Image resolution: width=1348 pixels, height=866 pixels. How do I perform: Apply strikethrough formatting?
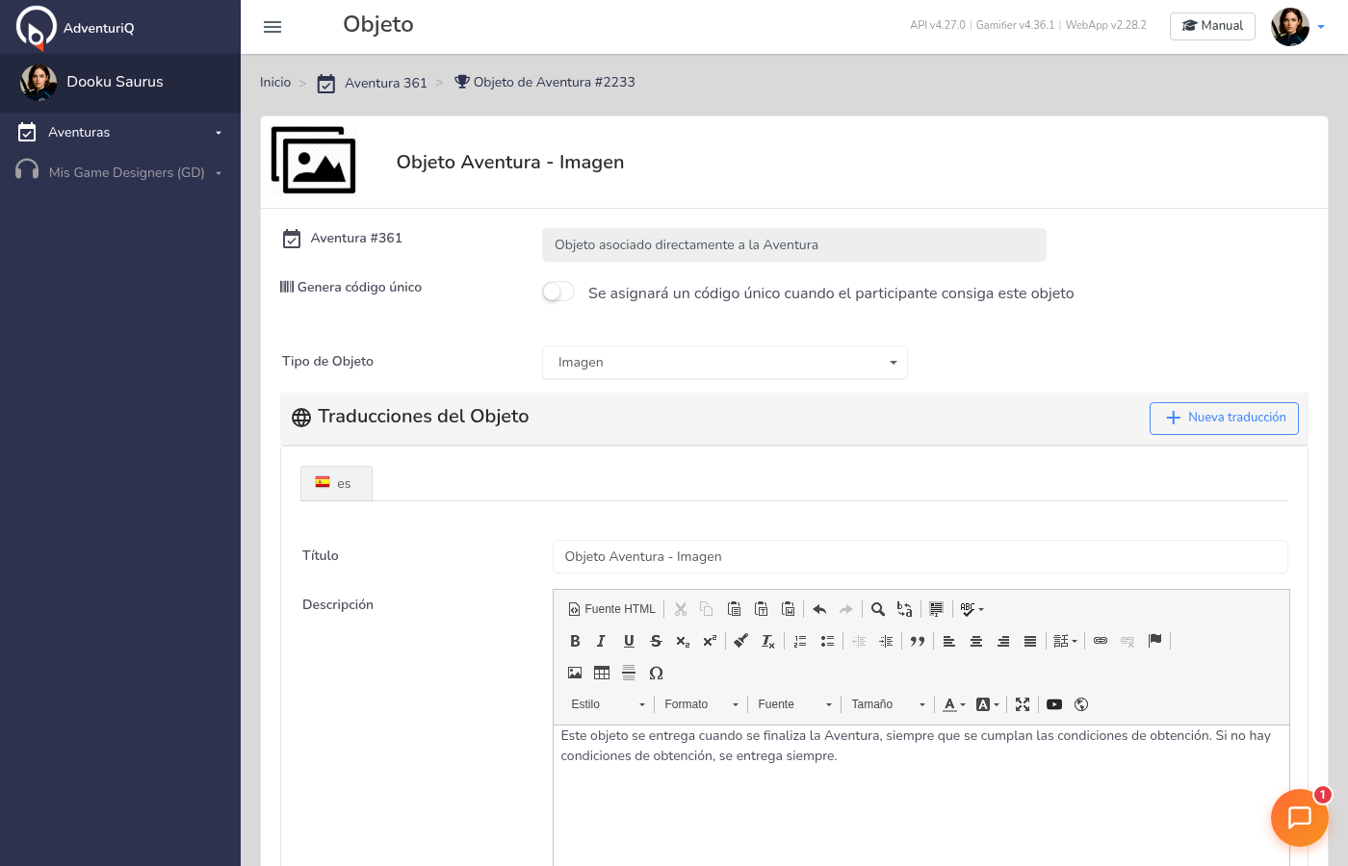(656, 641)
